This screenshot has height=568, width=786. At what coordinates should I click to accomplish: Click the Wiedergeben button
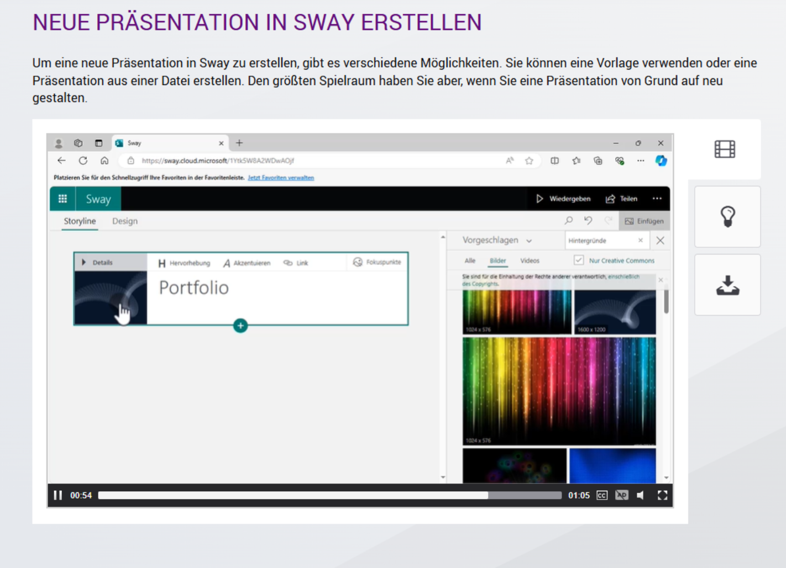pyautogui.click(x=563, y=199)
